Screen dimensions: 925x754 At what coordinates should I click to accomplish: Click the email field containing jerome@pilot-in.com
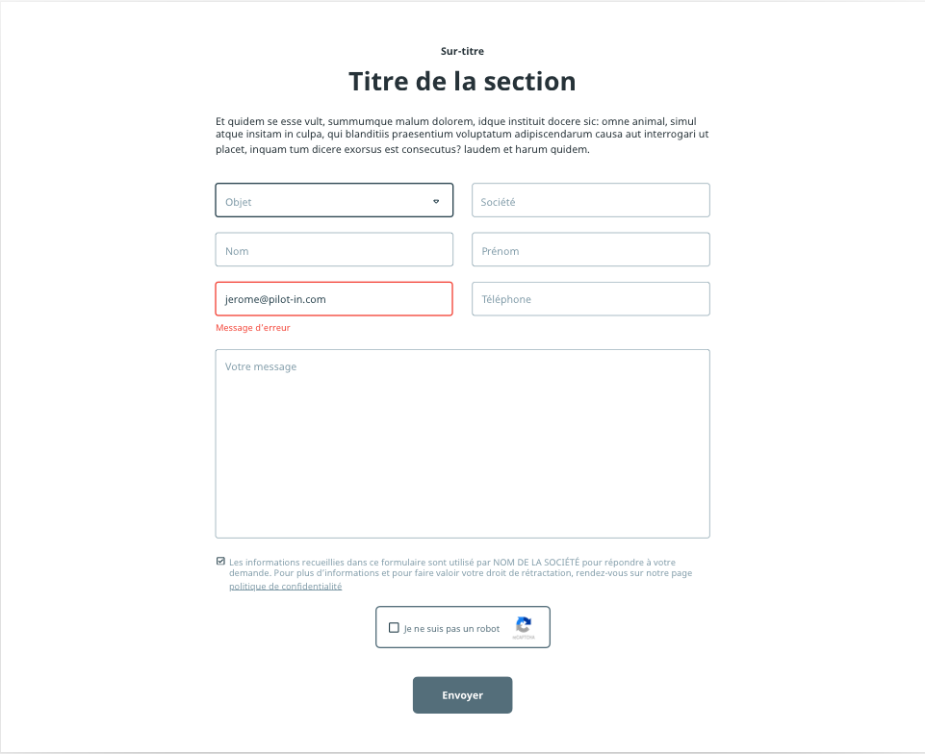pyautogui.click(x=333, y=299)
